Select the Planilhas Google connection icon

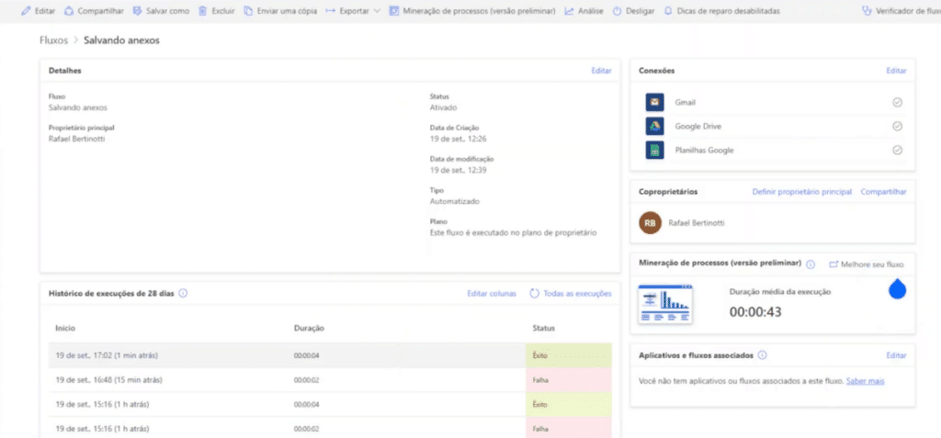[x=654, y=151]
